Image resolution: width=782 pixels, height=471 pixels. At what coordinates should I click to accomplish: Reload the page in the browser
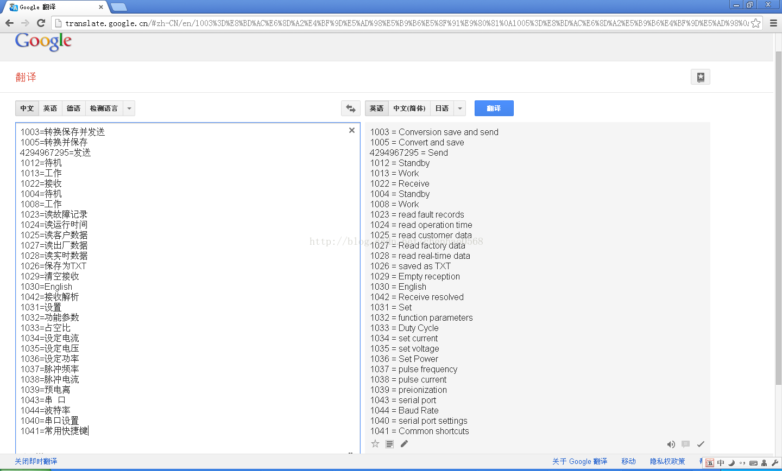pyautogui.click(x=41, y=23)
